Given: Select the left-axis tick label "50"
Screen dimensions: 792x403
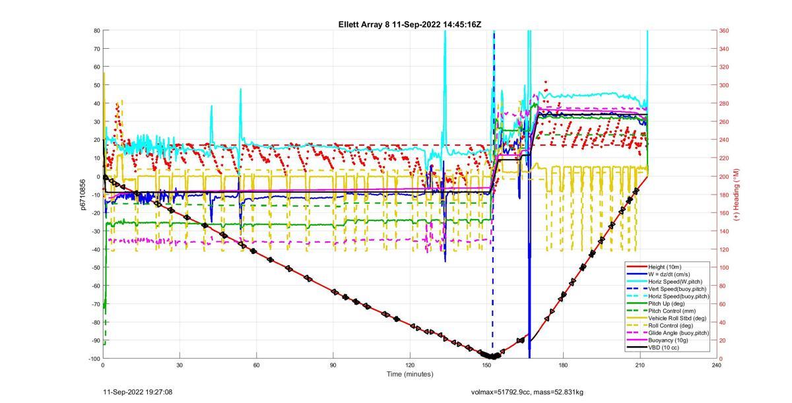Looking at the screenshot, I should 96,86.
